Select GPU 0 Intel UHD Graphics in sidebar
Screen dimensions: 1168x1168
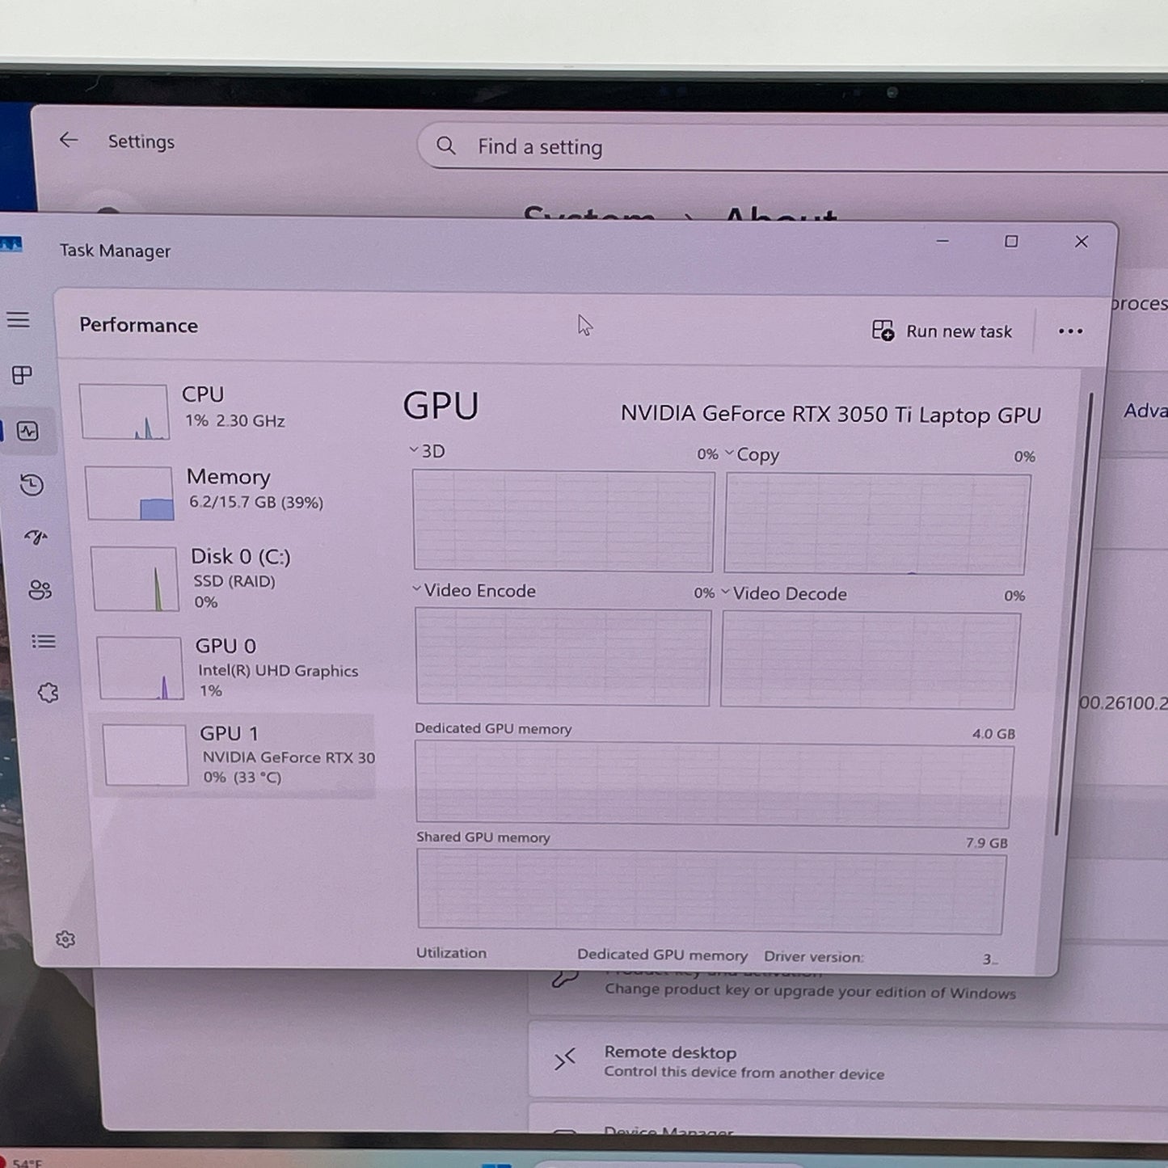234,668
